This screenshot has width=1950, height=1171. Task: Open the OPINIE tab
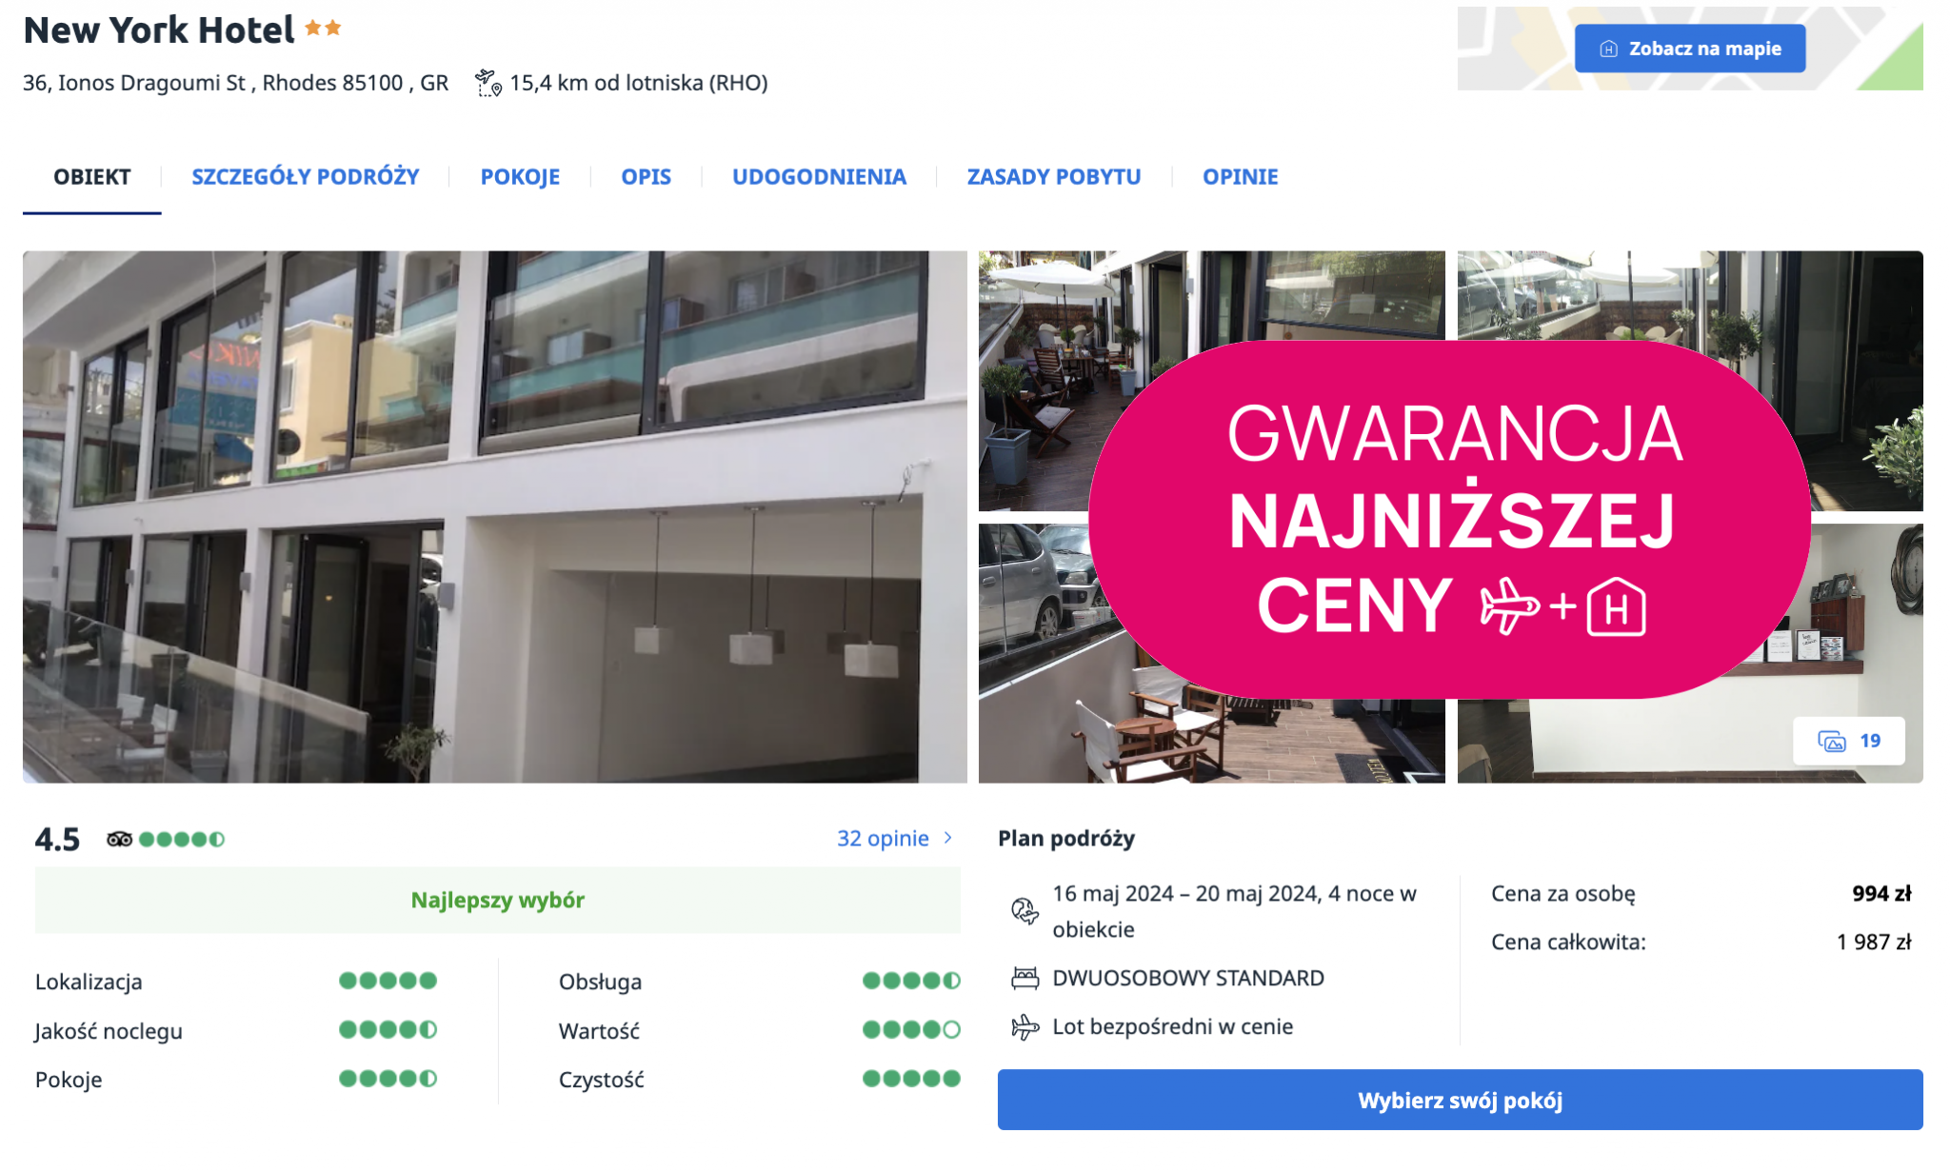pyautogui.click(x=1240, y=177)
